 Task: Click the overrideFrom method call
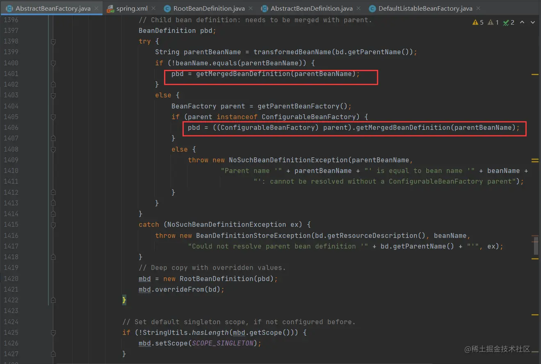pos(180,289)
